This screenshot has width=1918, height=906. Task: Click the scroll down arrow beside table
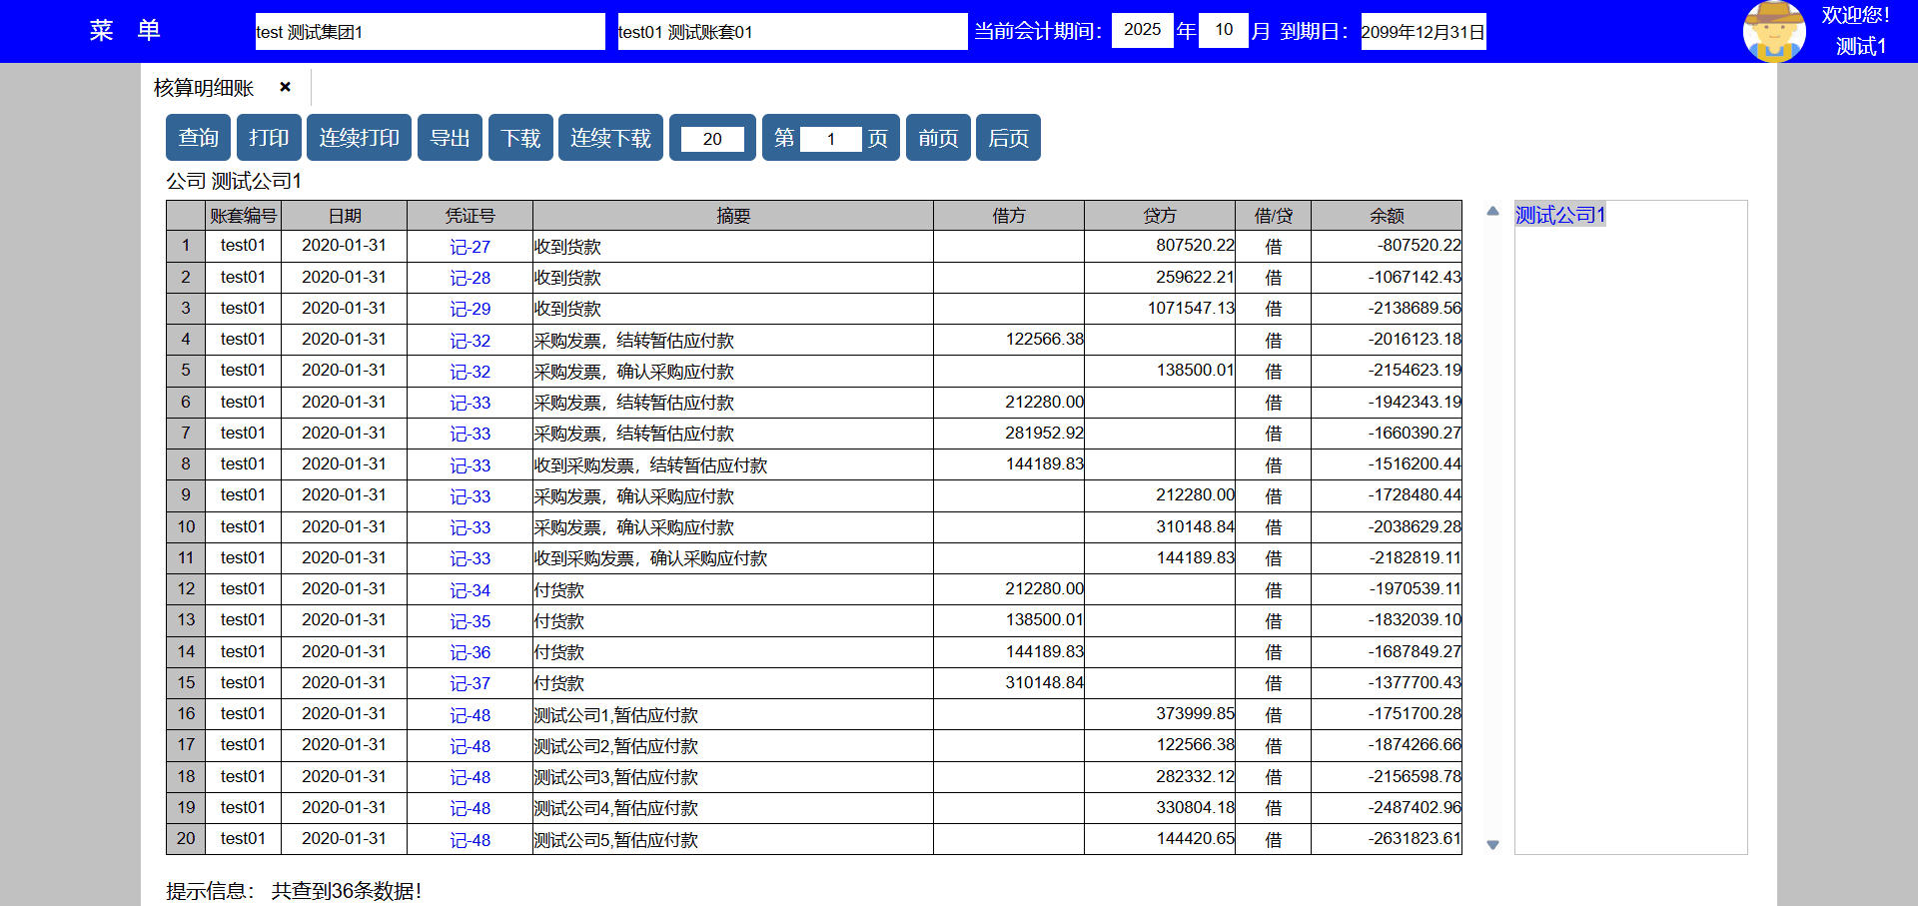1492,845
